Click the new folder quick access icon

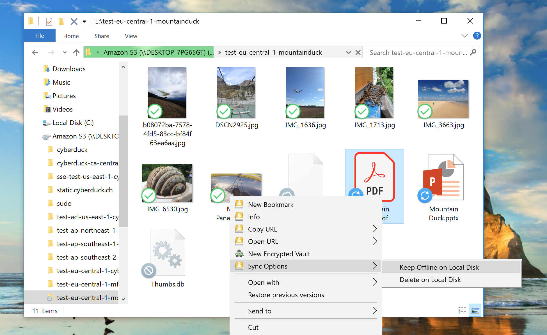(x=61, y=21)
